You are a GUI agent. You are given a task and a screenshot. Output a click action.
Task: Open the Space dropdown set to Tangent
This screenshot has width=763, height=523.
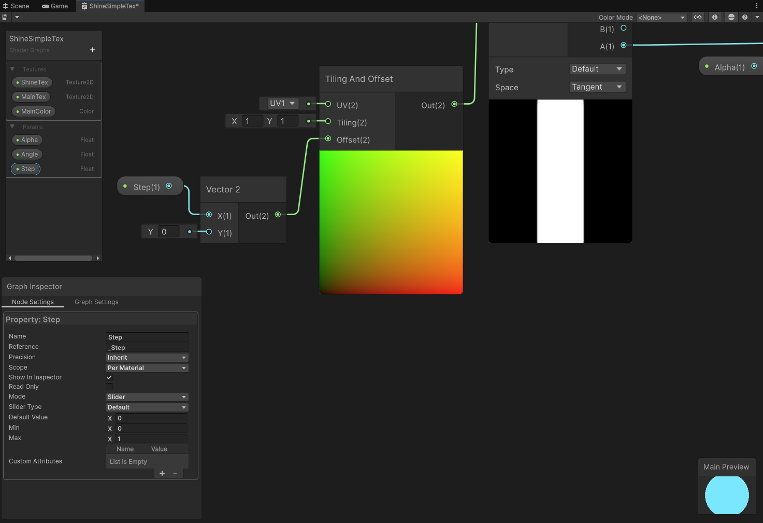[x=597, y=87]
